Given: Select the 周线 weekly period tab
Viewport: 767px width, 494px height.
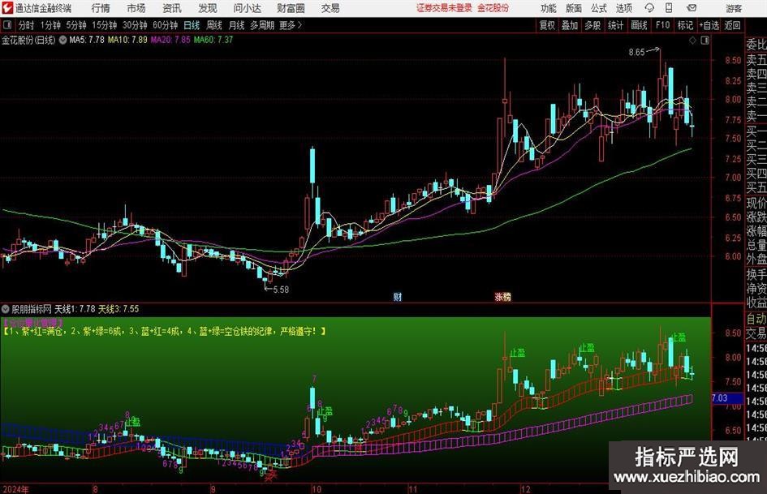Looking at the screenshot, I should tap(214, 25).
